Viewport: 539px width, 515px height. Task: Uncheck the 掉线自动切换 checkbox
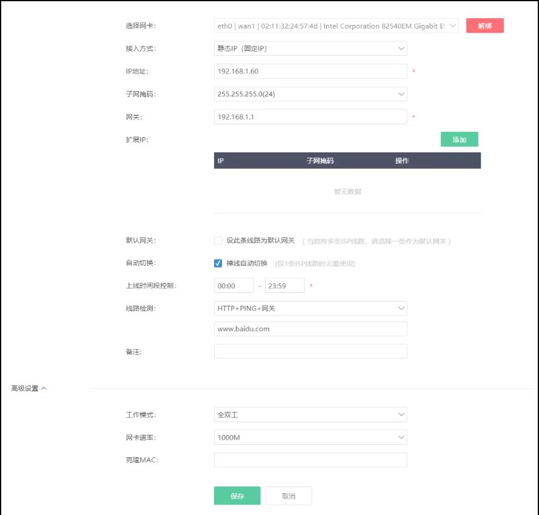(218, 263)
